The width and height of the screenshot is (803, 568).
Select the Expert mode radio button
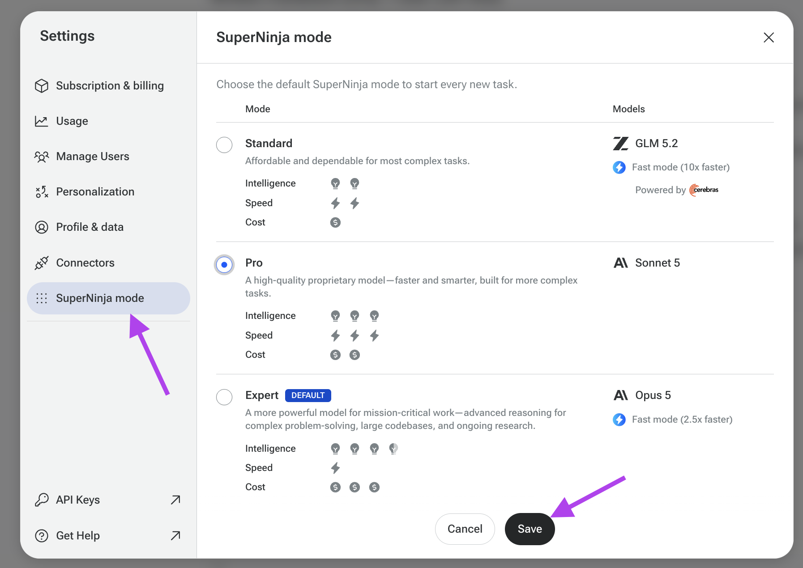click(x=224, y=397)
